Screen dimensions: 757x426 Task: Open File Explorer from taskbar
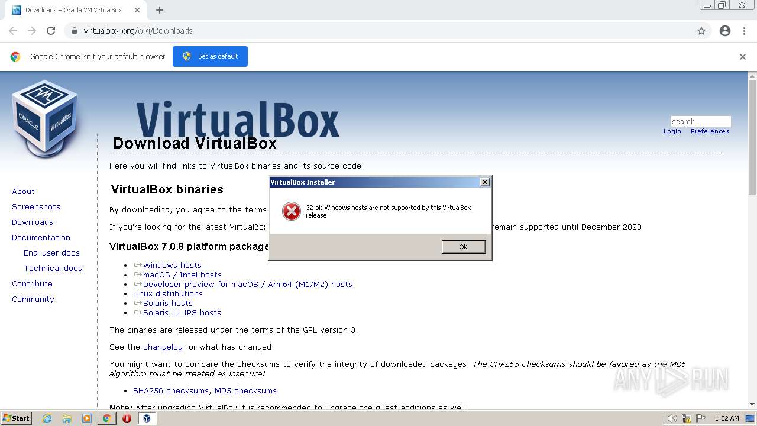[x=67, y=418]
